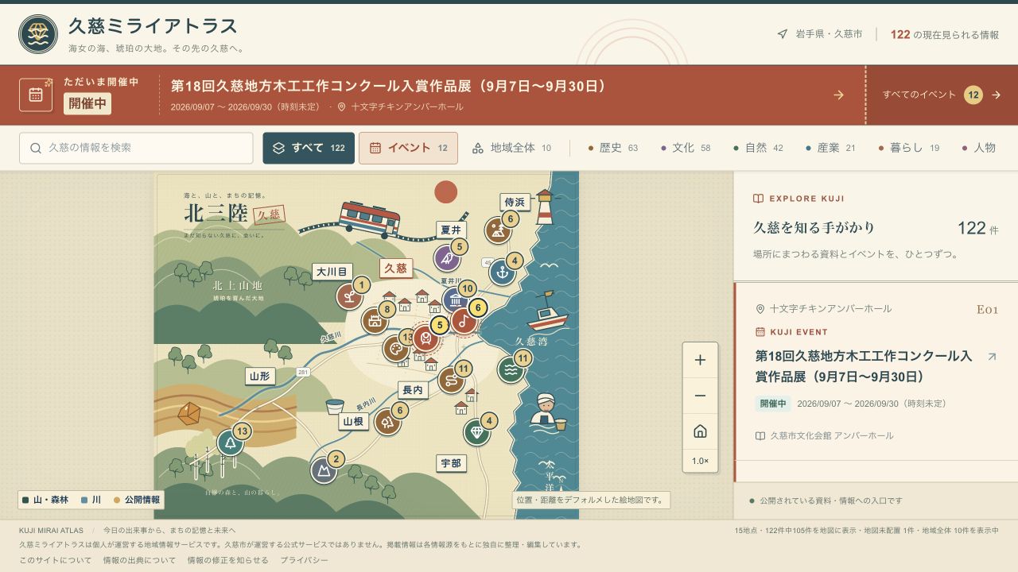
Task: Open the campsite marker near 侍浜
Action: (x=498, y=230)
